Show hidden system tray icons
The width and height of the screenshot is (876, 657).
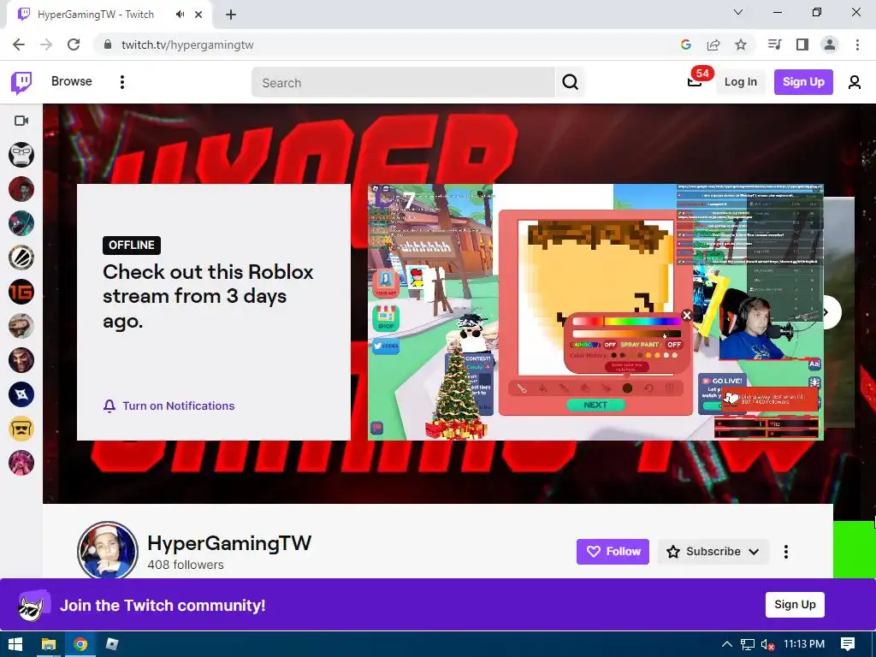click(x=727, y=644)
